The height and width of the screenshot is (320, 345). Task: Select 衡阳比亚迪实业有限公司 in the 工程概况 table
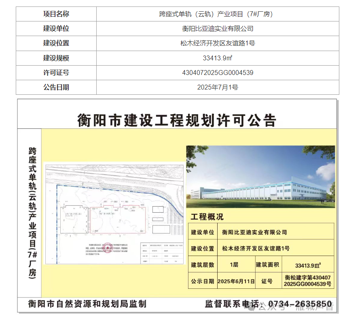point(254,232)
